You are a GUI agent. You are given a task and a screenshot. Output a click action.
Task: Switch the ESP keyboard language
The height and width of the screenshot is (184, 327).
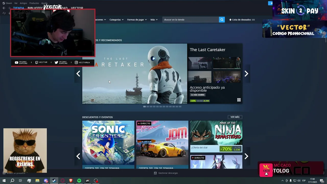[x=304, y=181]
